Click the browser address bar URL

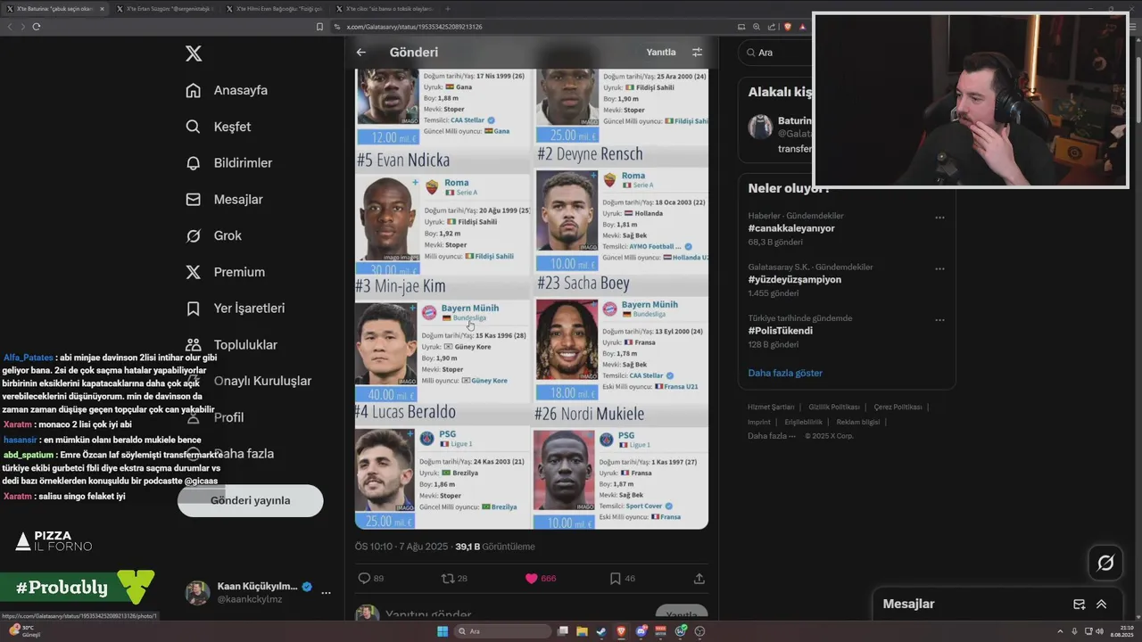coord(414,27)
